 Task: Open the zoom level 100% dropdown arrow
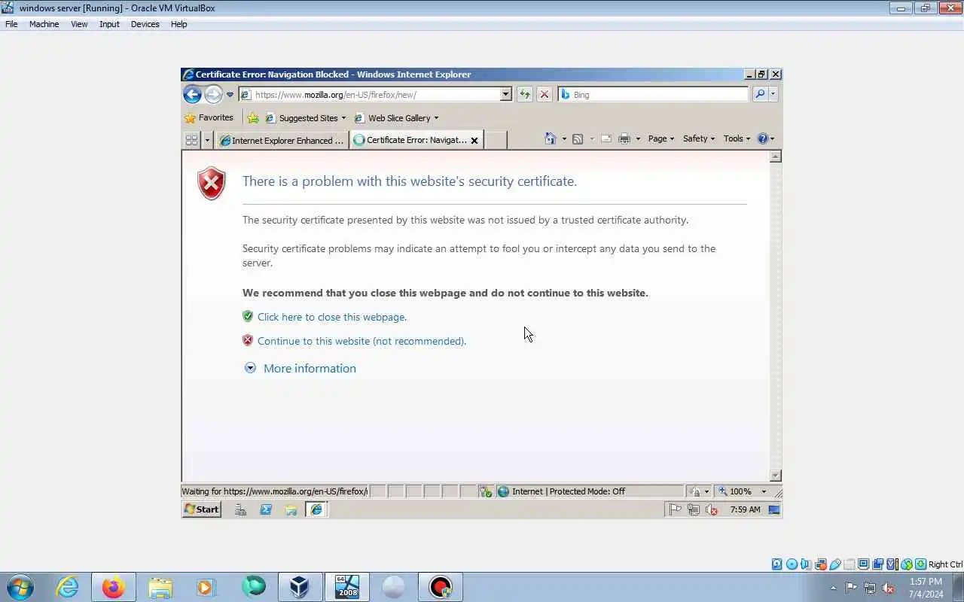click(764, 491)
